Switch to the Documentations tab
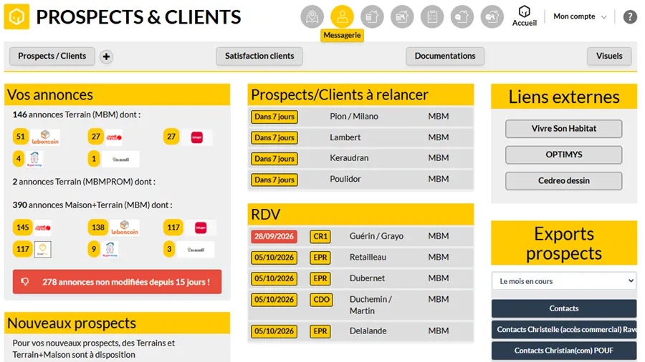Viewport: 645px width, 362px height. click(445, 57)
